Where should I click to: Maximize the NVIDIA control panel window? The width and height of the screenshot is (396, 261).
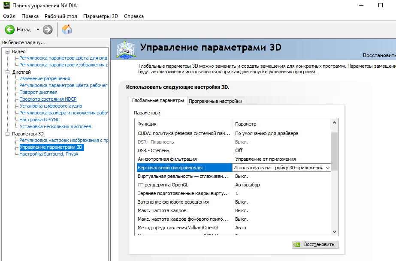[381, 5]
